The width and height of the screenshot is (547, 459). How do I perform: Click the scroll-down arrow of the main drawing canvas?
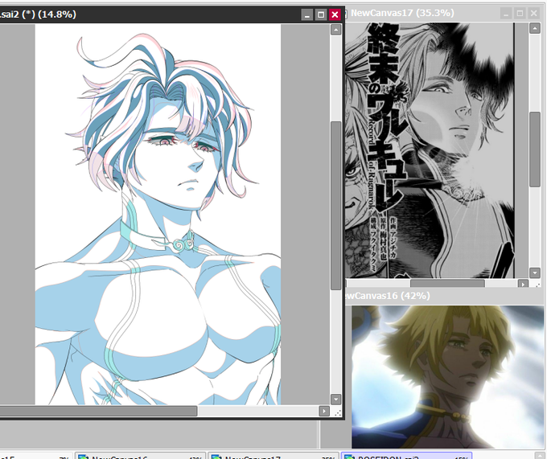click(x=335, y=400)
